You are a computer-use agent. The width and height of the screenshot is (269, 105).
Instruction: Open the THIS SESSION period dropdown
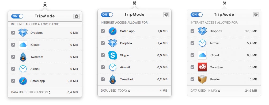pos(39,92)
